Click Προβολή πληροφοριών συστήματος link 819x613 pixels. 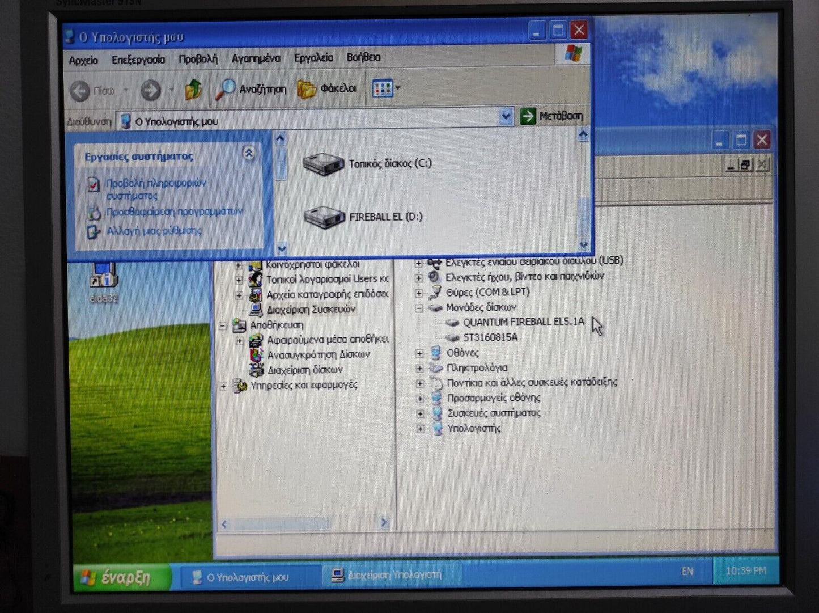click(156, 189)
